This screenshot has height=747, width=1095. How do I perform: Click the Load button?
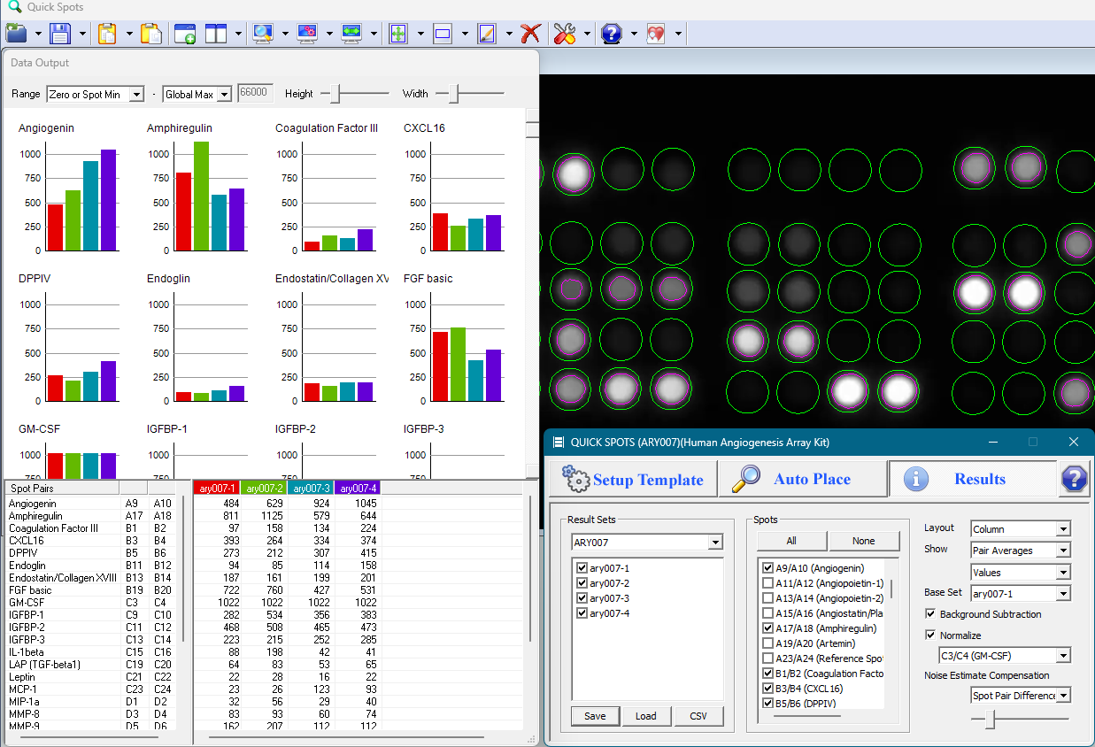pyautogui.click(x=646, y=716)
